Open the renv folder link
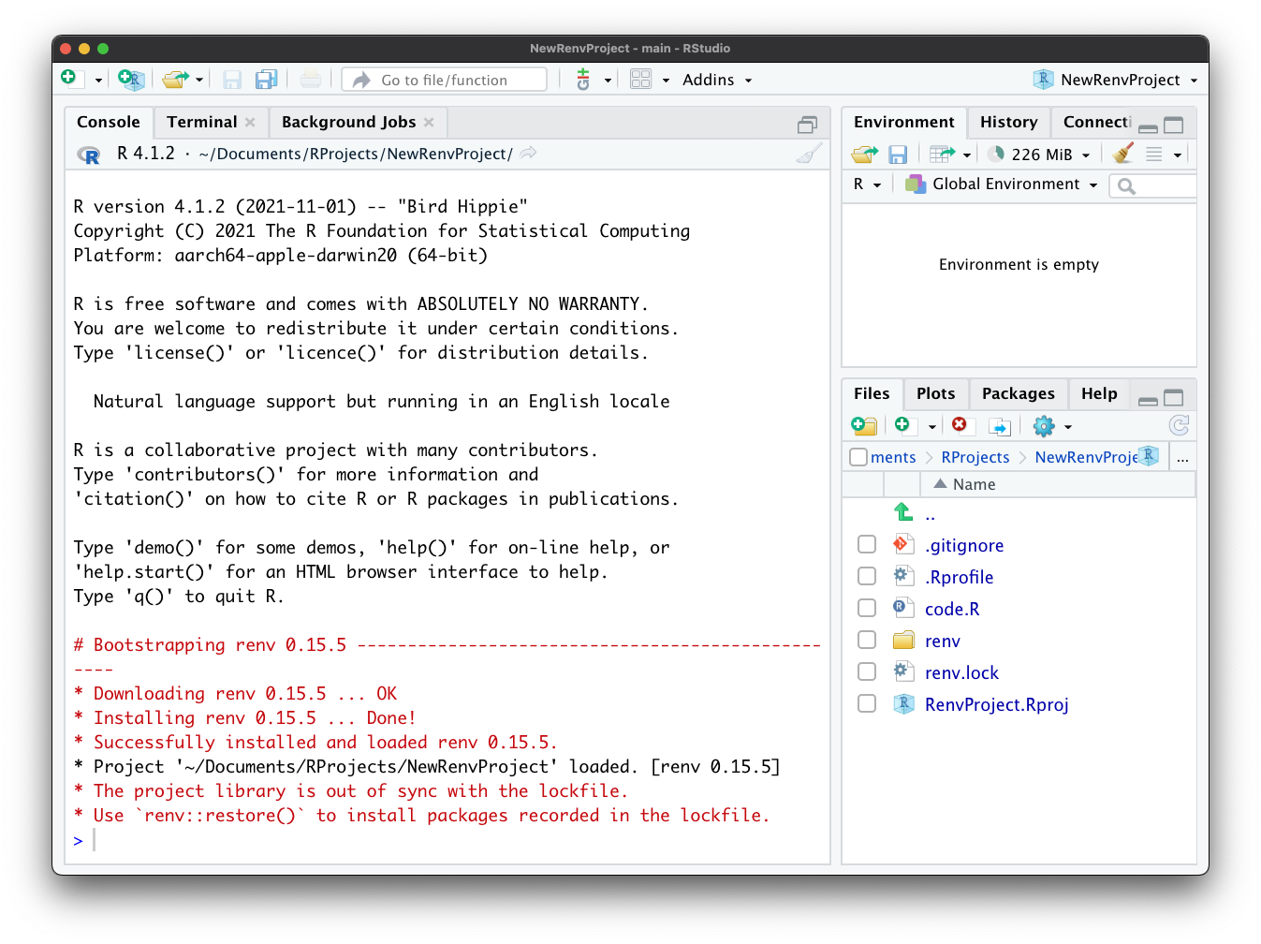1261x944 pixels. pyautogui.click(x=942, y=641)
